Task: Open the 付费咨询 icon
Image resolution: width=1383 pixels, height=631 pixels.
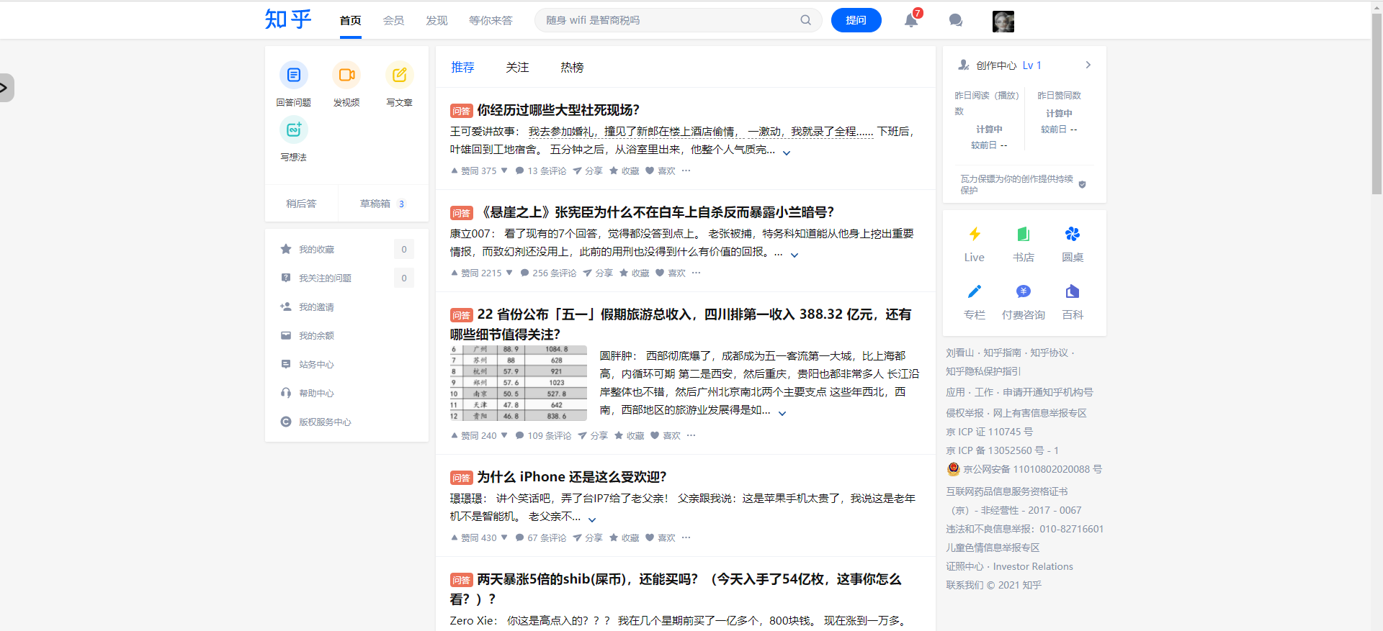Action: click(x=1024, y=291)
